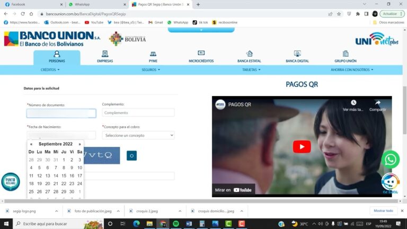
Task: Open the YouTube bookmark
Action: (x=94, y=23)
